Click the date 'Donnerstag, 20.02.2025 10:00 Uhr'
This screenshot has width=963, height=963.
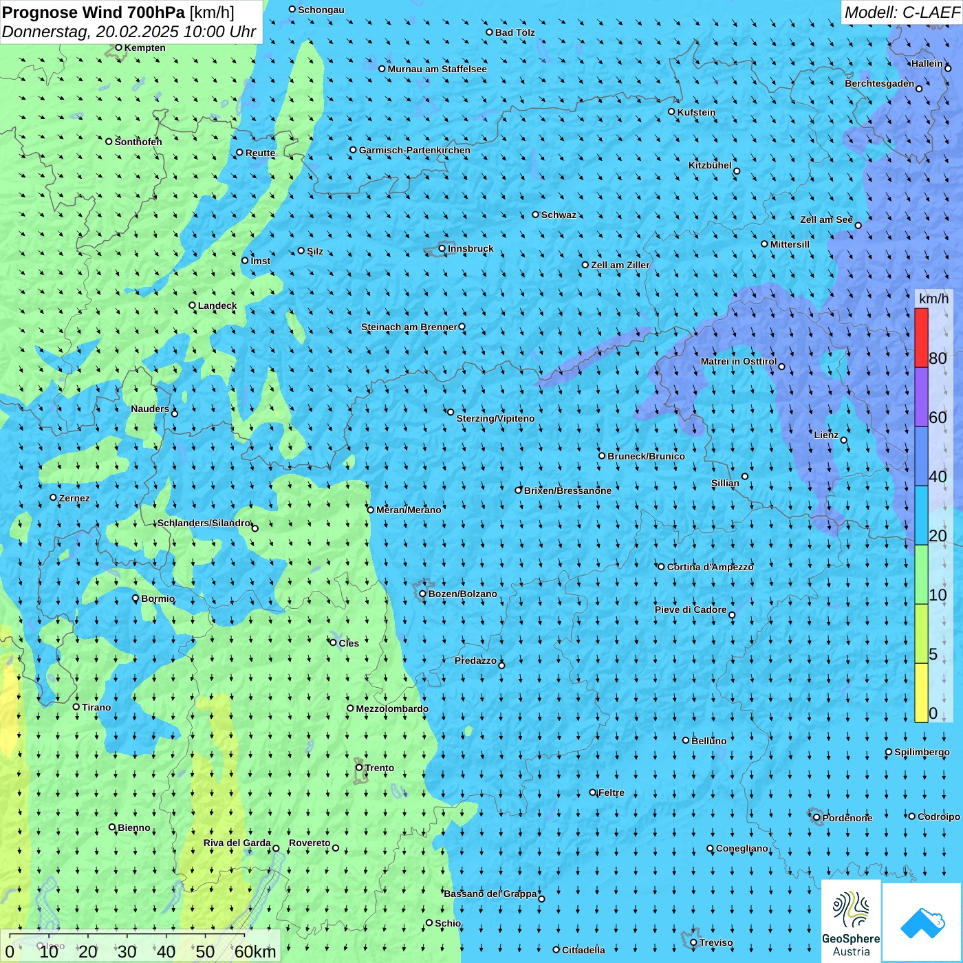coord(129,32)
